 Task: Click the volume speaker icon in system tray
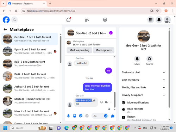(156, 128)
